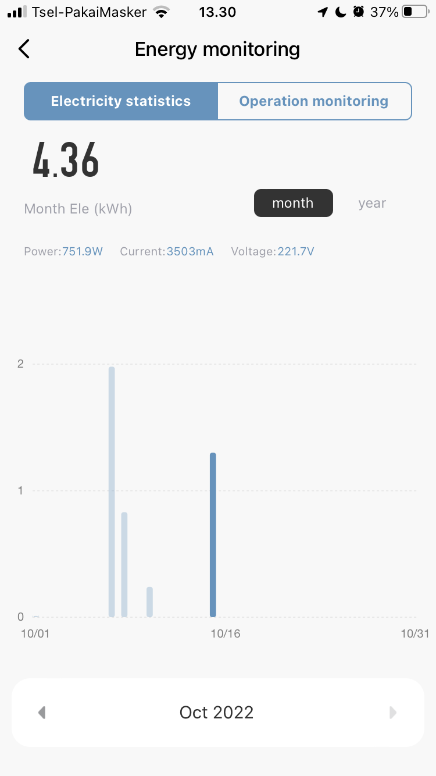Go to next month arrow

coord(393,713)
